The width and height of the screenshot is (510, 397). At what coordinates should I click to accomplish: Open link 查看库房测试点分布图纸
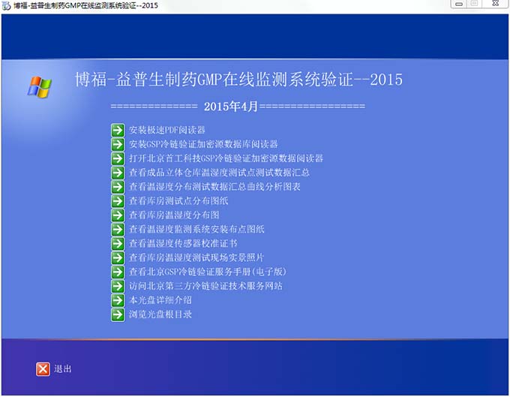click(x=178, y=201)
